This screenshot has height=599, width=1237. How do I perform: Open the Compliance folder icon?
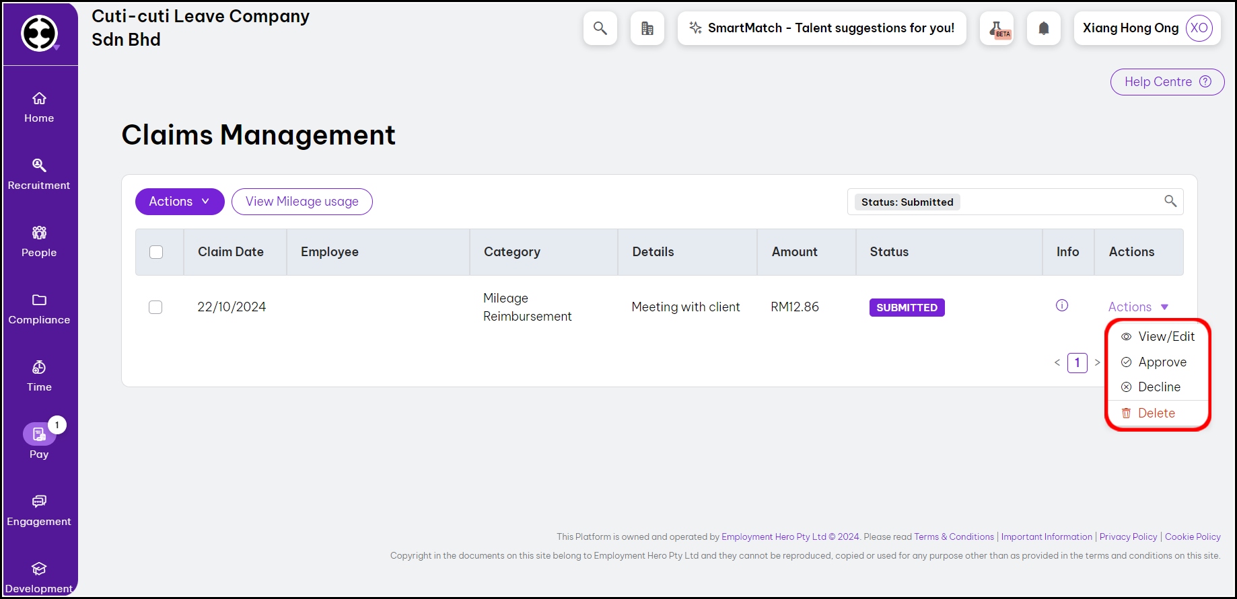39,309
